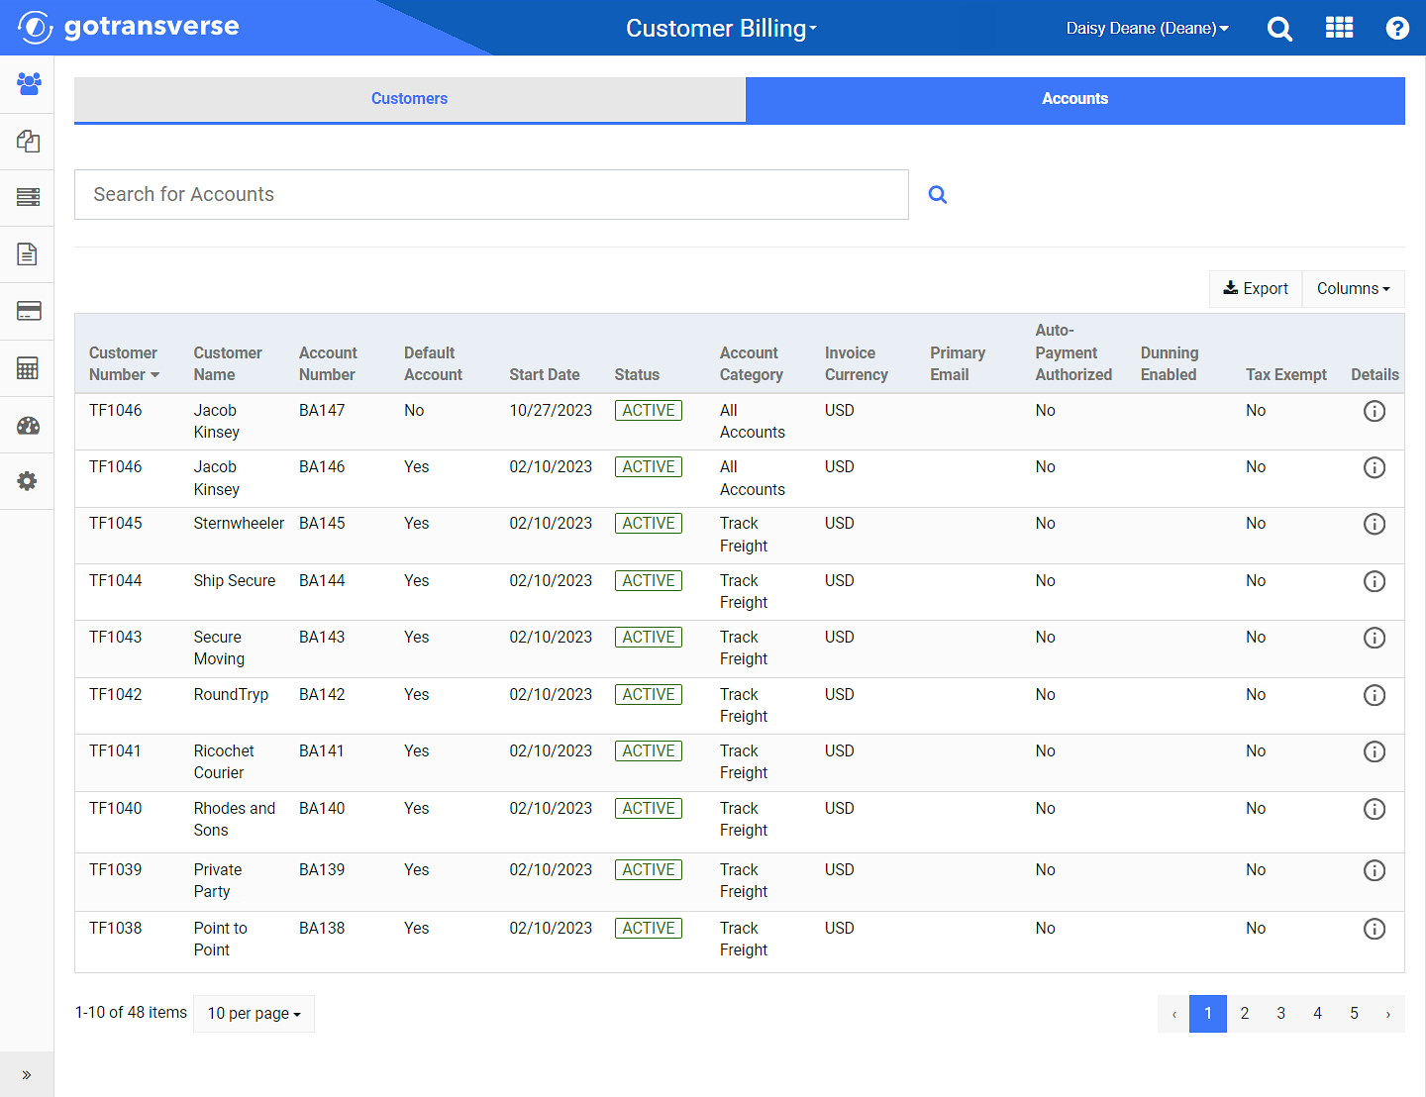
Task: View details for account BA139
Action: [x=1375, y=870]
